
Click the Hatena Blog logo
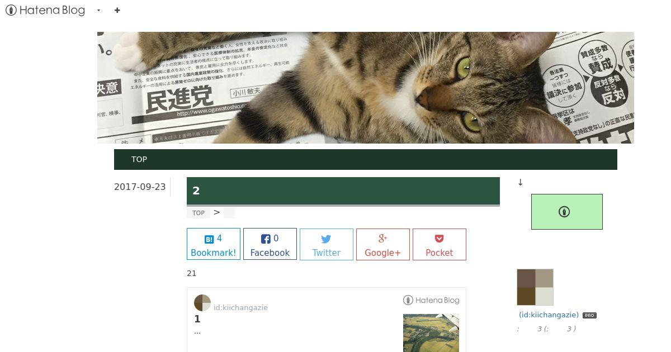tap(45, 10)
